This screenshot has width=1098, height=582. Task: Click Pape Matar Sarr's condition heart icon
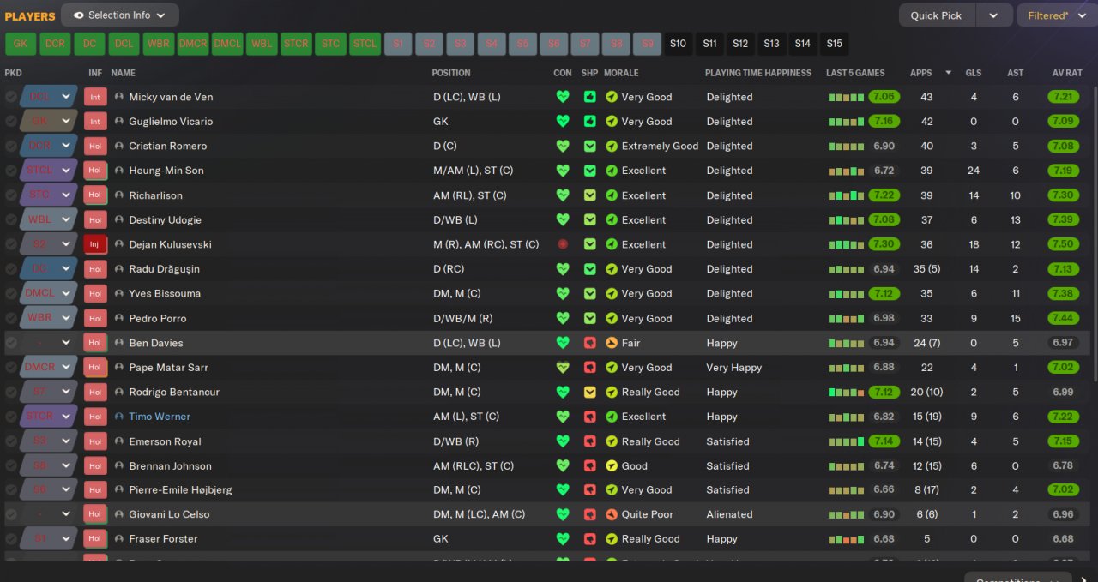(x=563, y=367)
